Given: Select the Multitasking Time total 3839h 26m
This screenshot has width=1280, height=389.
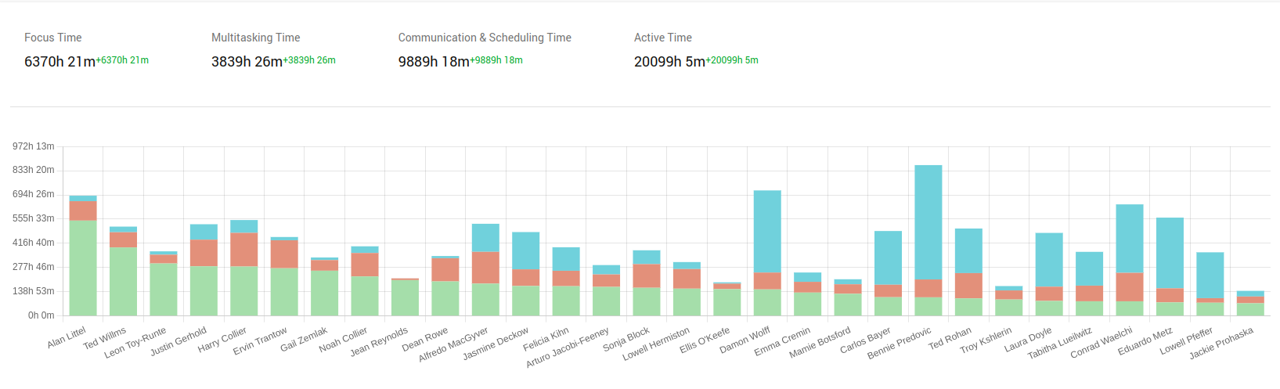Looking at the screenshot, I should coord(247,62).
